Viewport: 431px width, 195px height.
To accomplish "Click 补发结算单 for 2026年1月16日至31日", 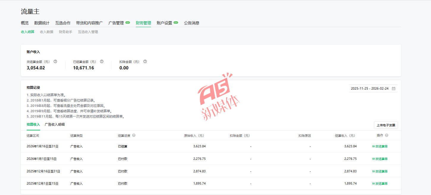I will pyautogui.click(x=380, y=146).
